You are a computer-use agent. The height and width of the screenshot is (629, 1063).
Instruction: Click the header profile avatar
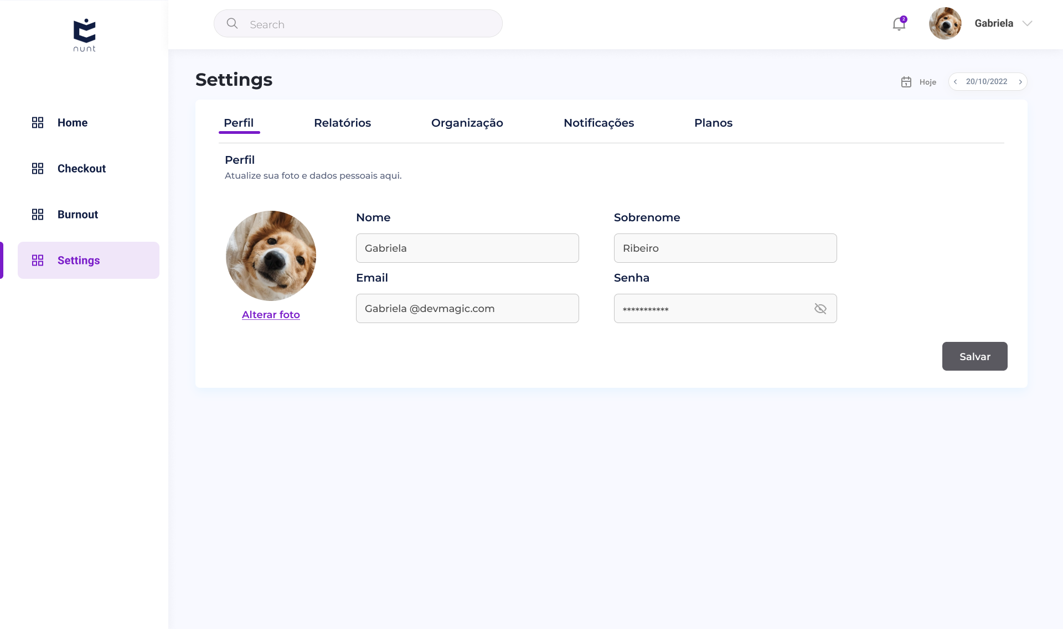(945, 23)
